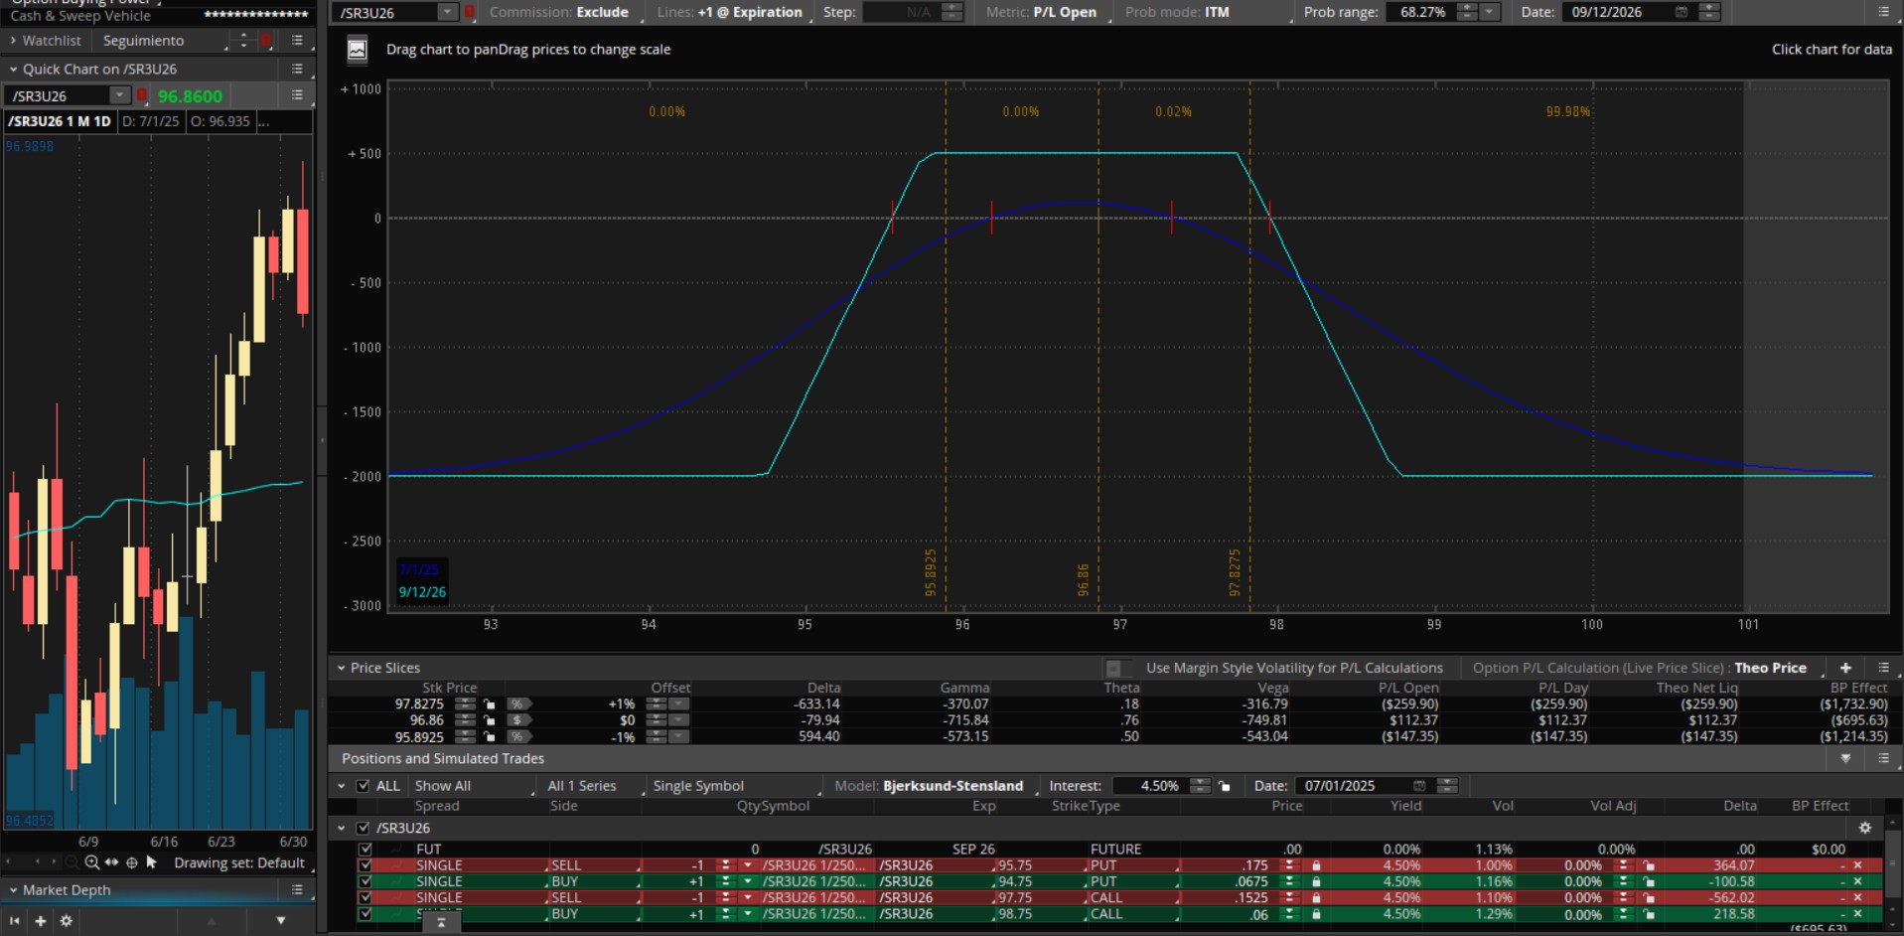Remove the 95.75 PUT sell leg

1857,865
